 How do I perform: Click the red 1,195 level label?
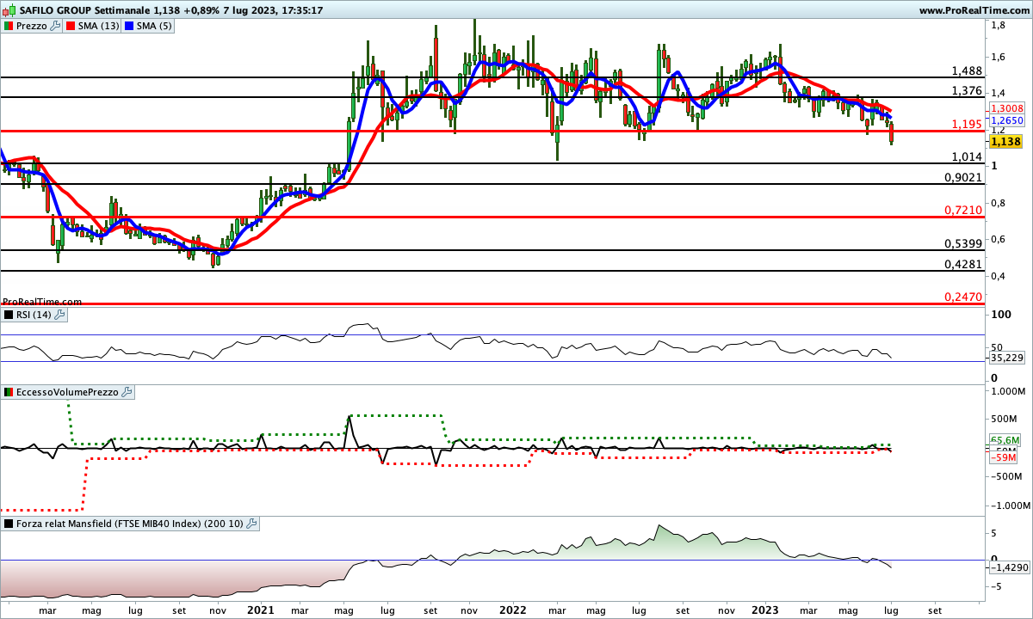(967, 125)
